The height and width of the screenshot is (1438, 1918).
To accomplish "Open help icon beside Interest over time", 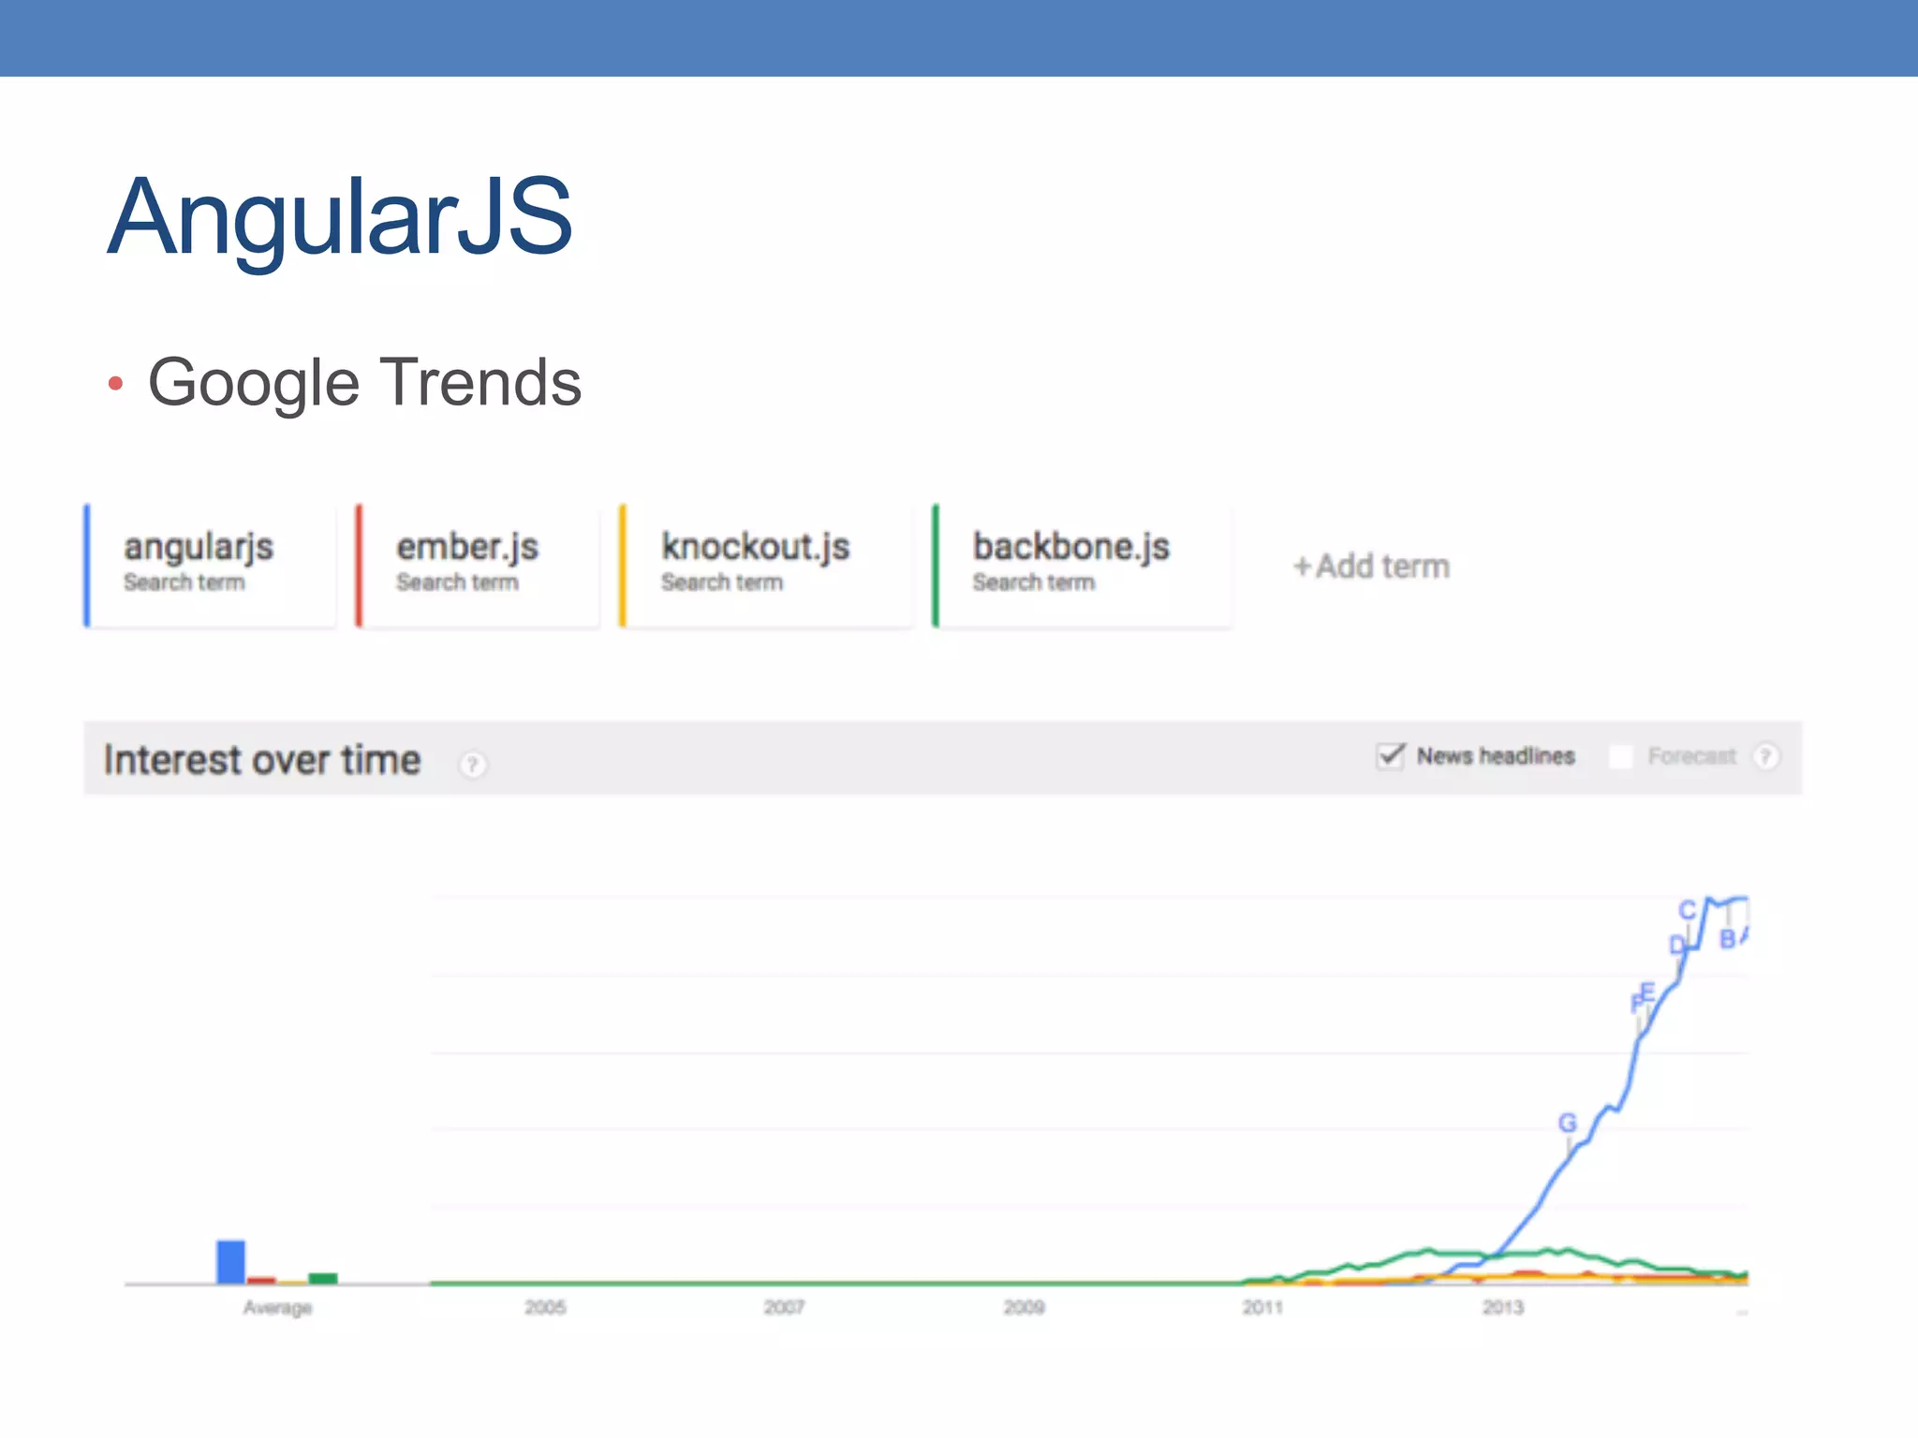I will pos(473,764).
